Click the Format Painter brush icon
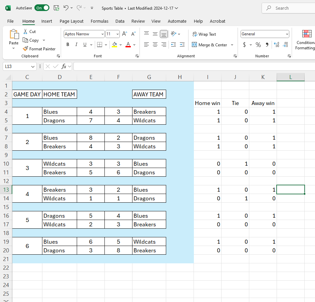This screenshot has width=315, height=302. coord(26,49)
